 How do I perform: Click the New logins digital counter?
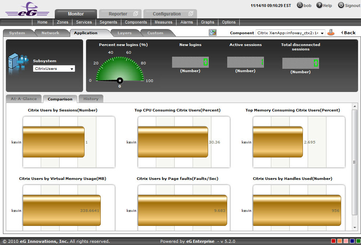coord(190,62)
